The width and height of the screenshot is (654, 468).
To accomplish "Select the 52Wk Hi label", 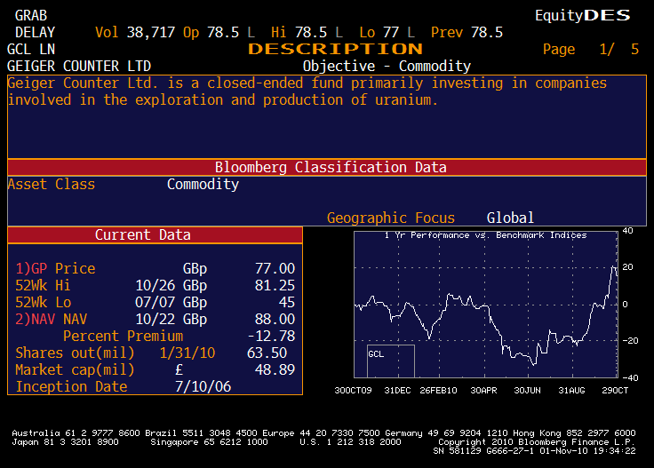I will tap(43, 285).
